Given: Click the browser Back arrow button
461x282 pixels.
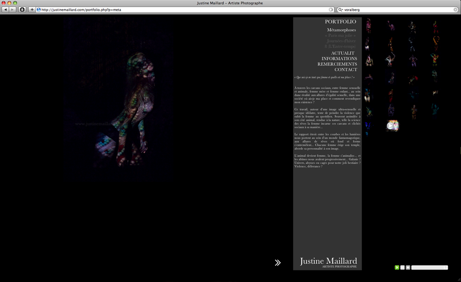Looking at the screenshot, I should pyautogui.click(x=5, y=9).
